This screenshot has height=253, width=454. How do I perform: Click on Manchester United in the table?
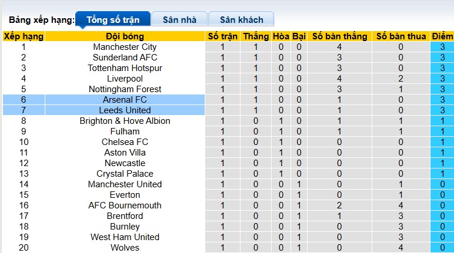click(x=125, y=184)
